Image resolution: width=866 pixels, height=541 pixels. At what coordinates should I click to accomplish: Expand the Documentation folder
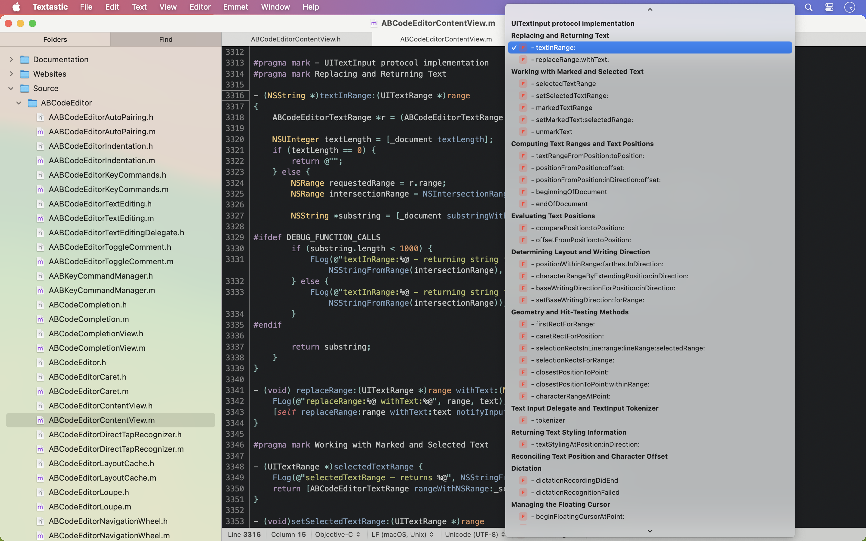(11, 60)
